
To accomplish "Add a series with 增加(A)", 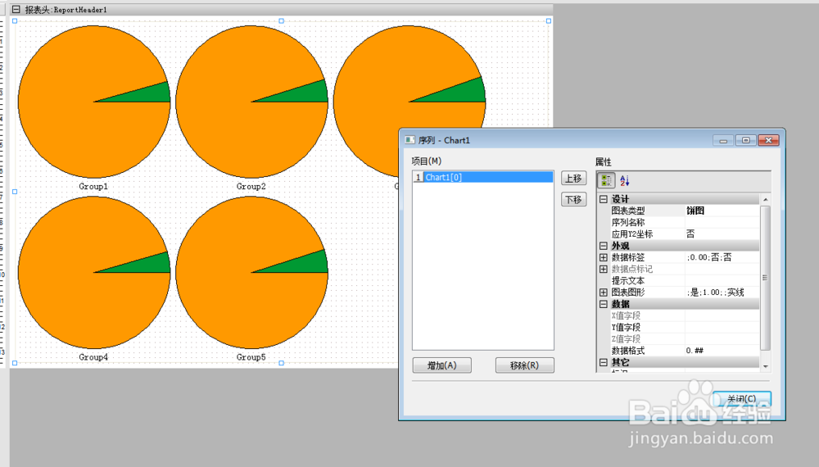I will pos(442,365).
